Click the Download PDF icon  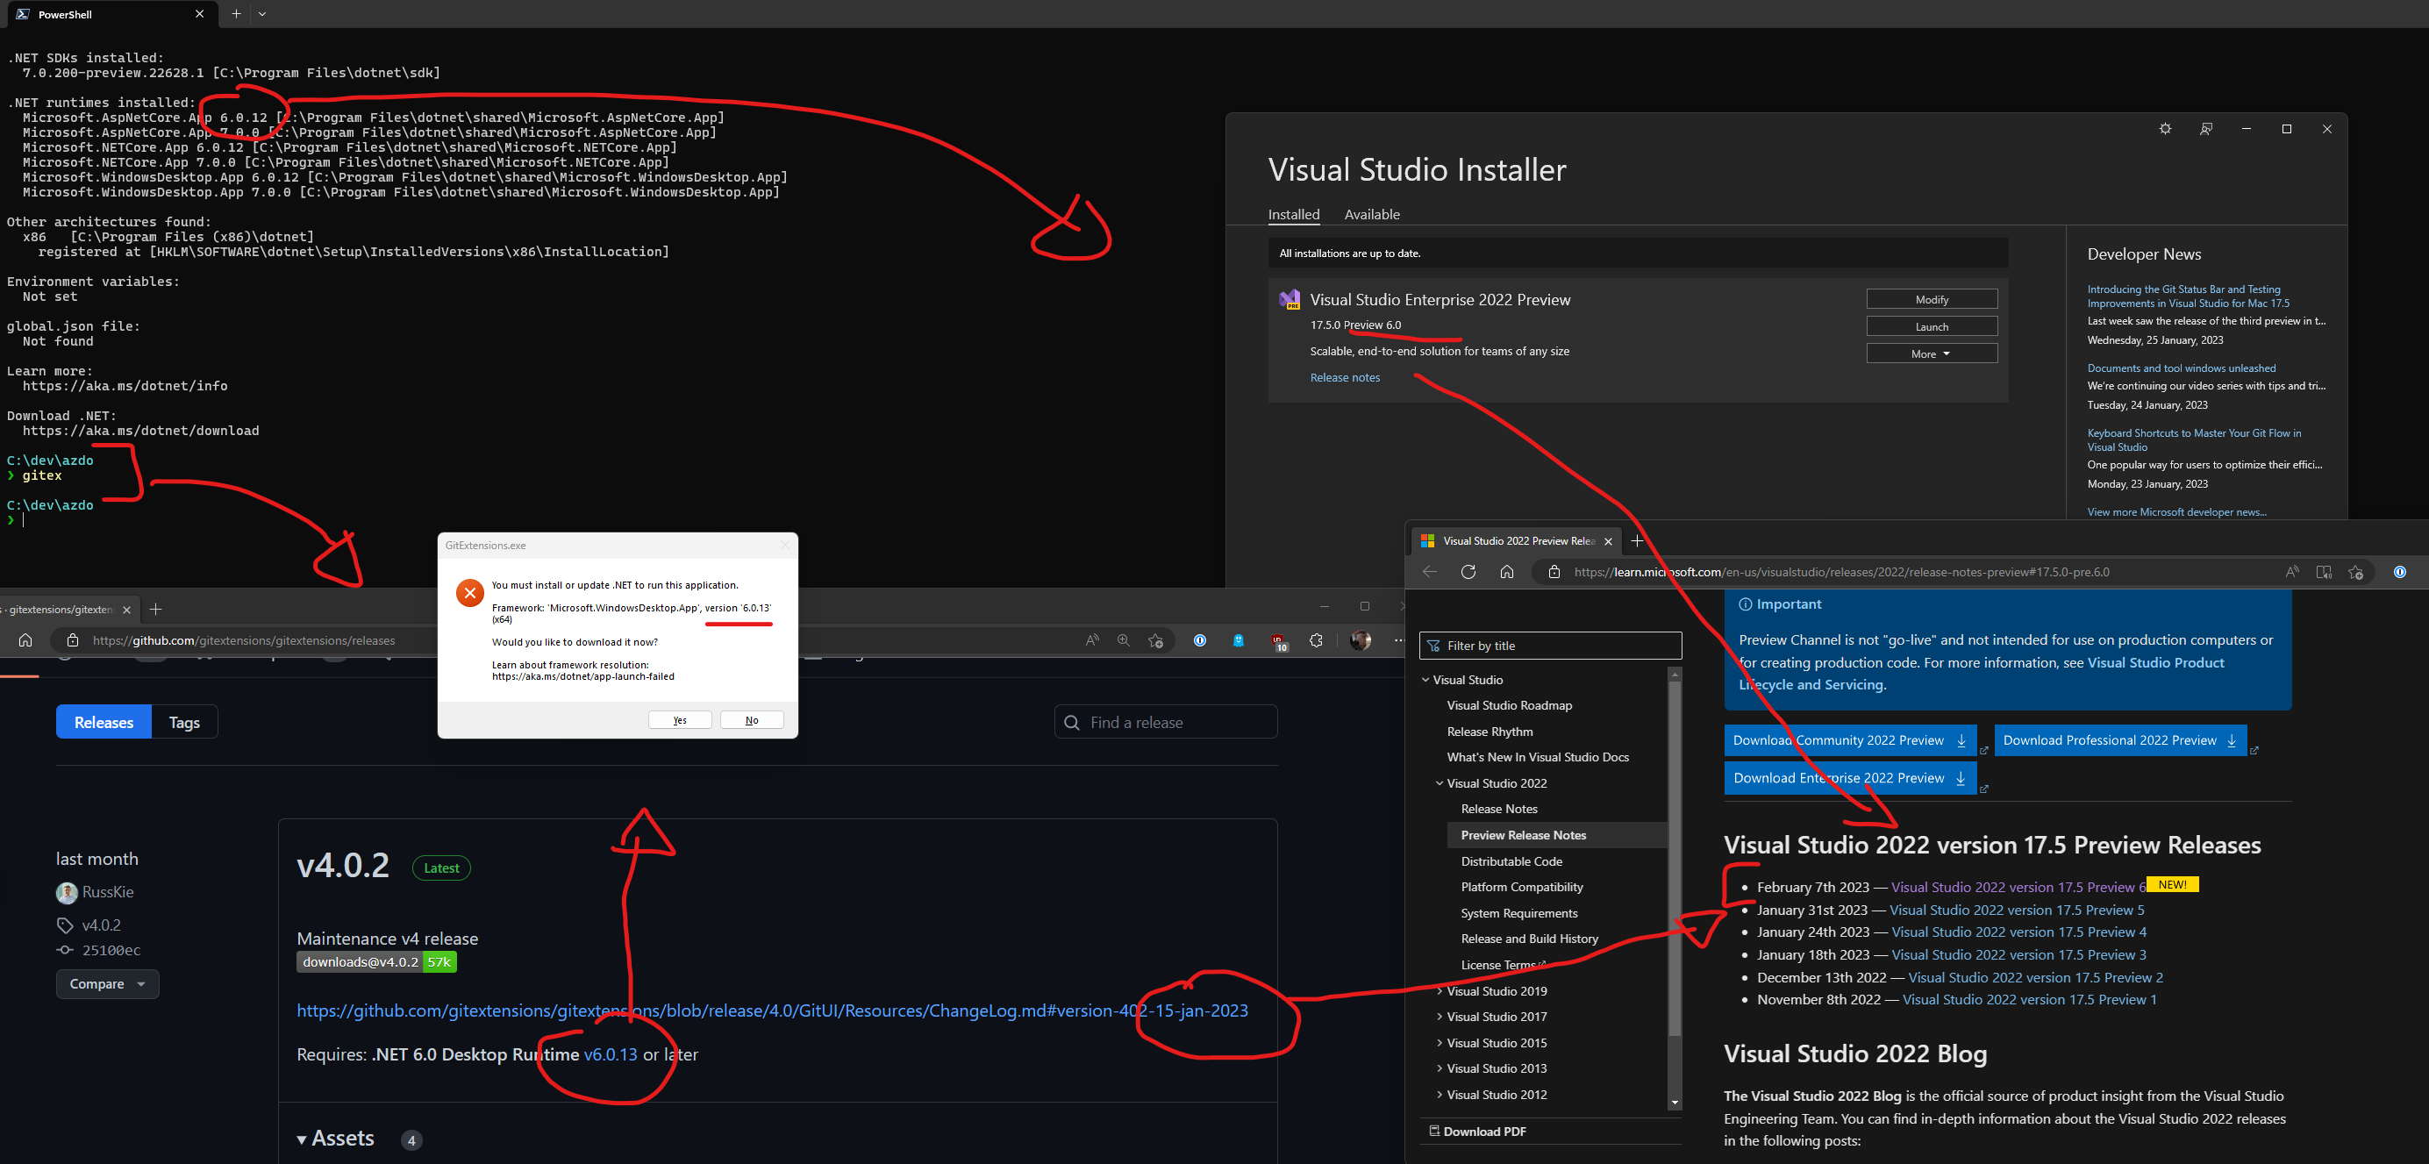[x=1435, y=1131]
